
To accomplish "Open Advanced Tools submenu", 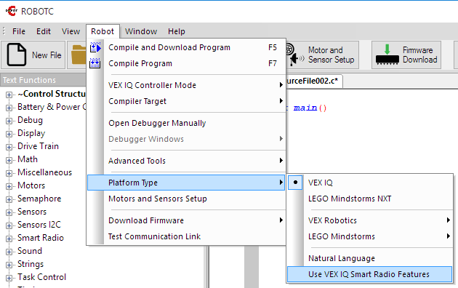I will click(186, 161).
